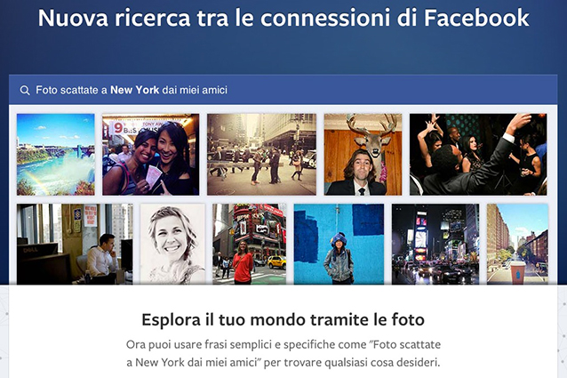Viewport: 567px width, 378px height.
Task: Open the photo of two women holding tickets
Action: 150,155
